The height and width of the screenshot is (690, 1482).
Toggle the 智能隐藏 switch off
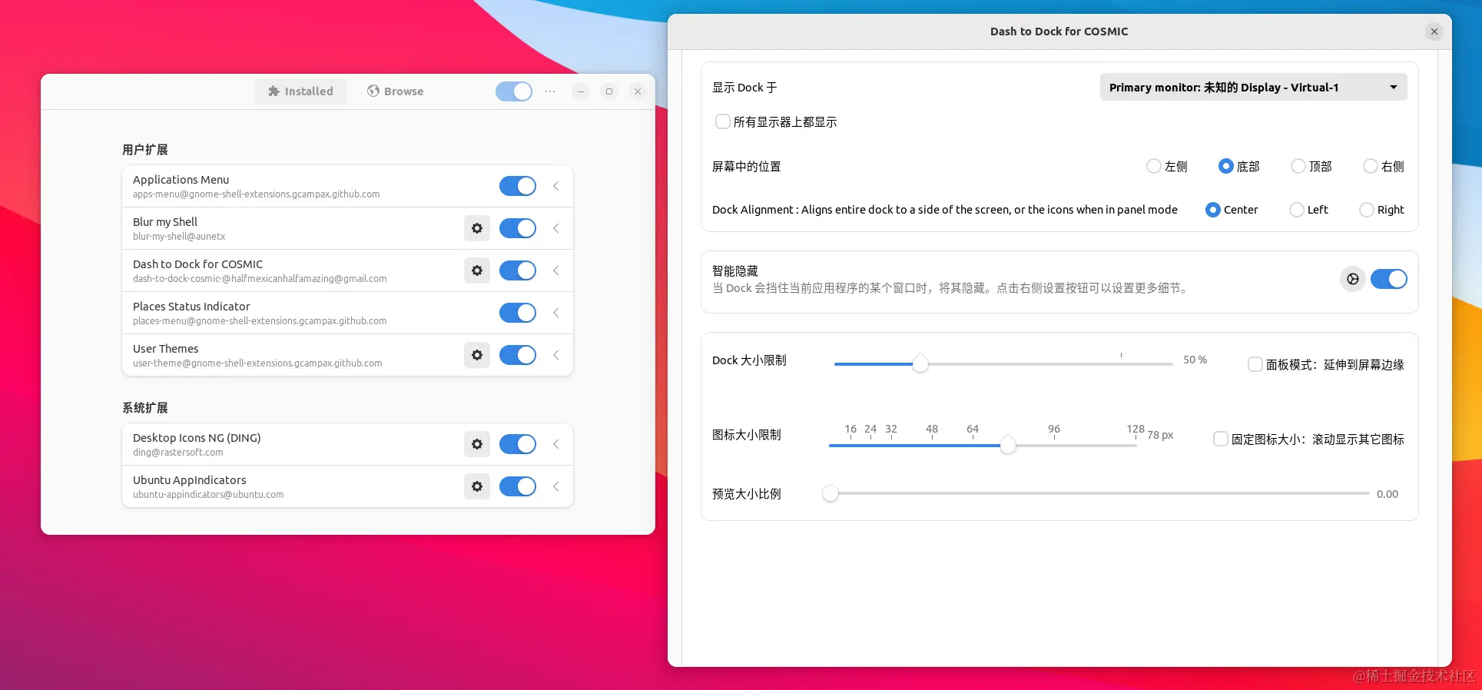click(1389, 279)
